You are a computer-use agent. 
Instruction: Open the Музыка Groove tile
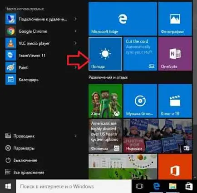tap(140, 101)
